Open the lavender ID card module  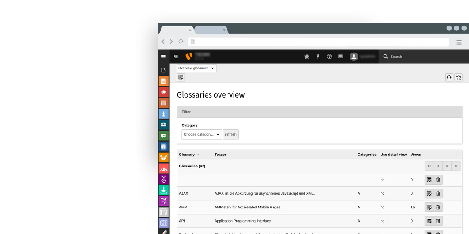164,223
